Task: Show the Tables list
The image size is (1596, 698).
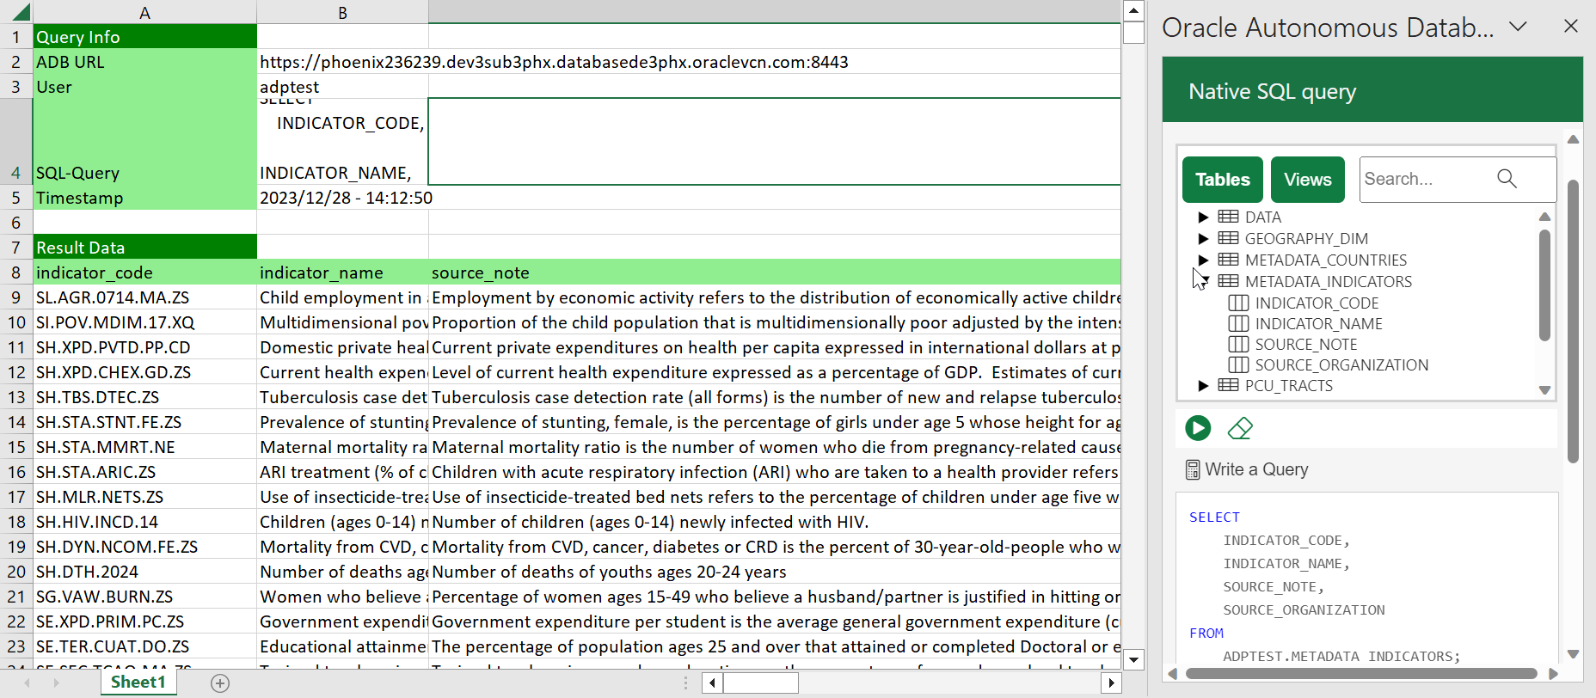Action: pyautogui.click(x=1223, y=180)
